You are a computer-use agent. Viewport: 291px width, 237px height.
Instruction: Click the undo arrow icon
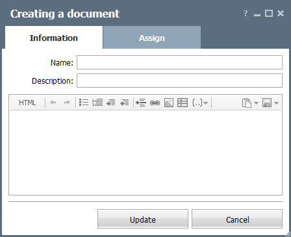tap(53, 103)
